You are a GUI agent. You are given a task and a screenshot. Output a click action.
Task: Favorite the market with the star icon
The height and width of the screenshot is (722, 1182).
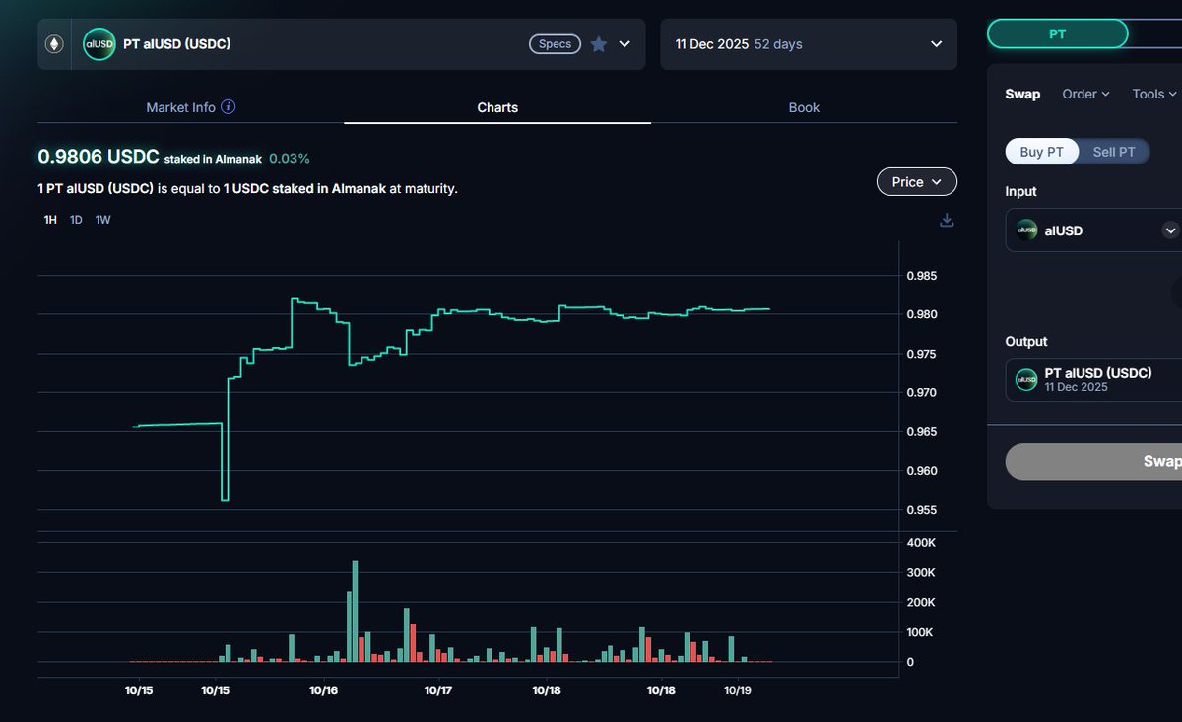point(599,44)
